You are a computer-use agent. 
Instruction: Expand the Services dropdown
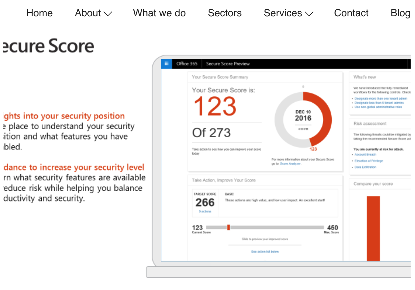288,13
